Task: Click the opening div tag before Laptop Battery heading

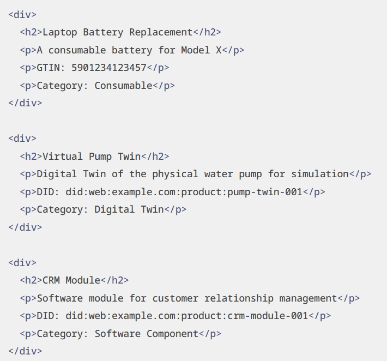Action: coord(22,15)
